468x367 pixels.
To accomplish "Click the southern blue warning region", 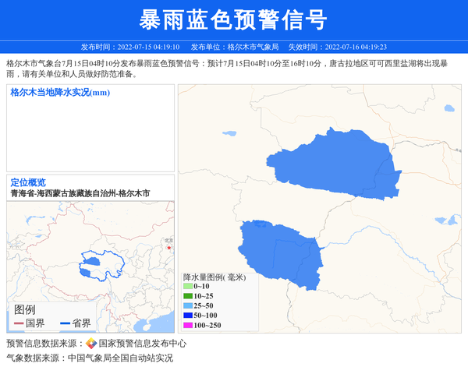I will (281, 249).
